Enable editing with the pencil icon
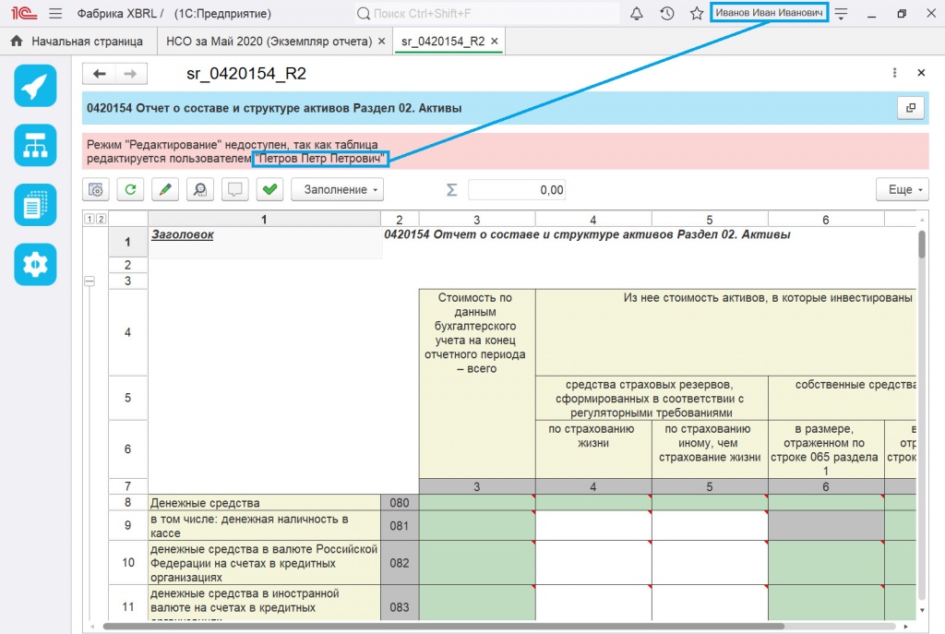945x634 pixels. (165, 190)
